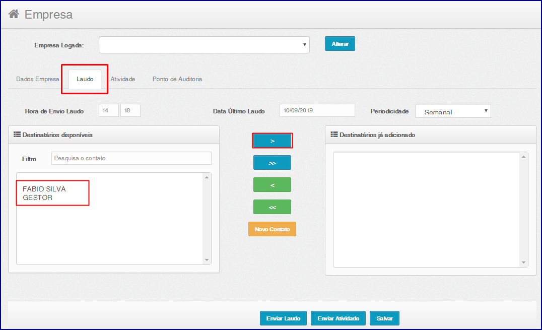Screen dimensions: 542x330
Task: Click scroll up arrow in available recipients list
Action: (x=207, y=177)
